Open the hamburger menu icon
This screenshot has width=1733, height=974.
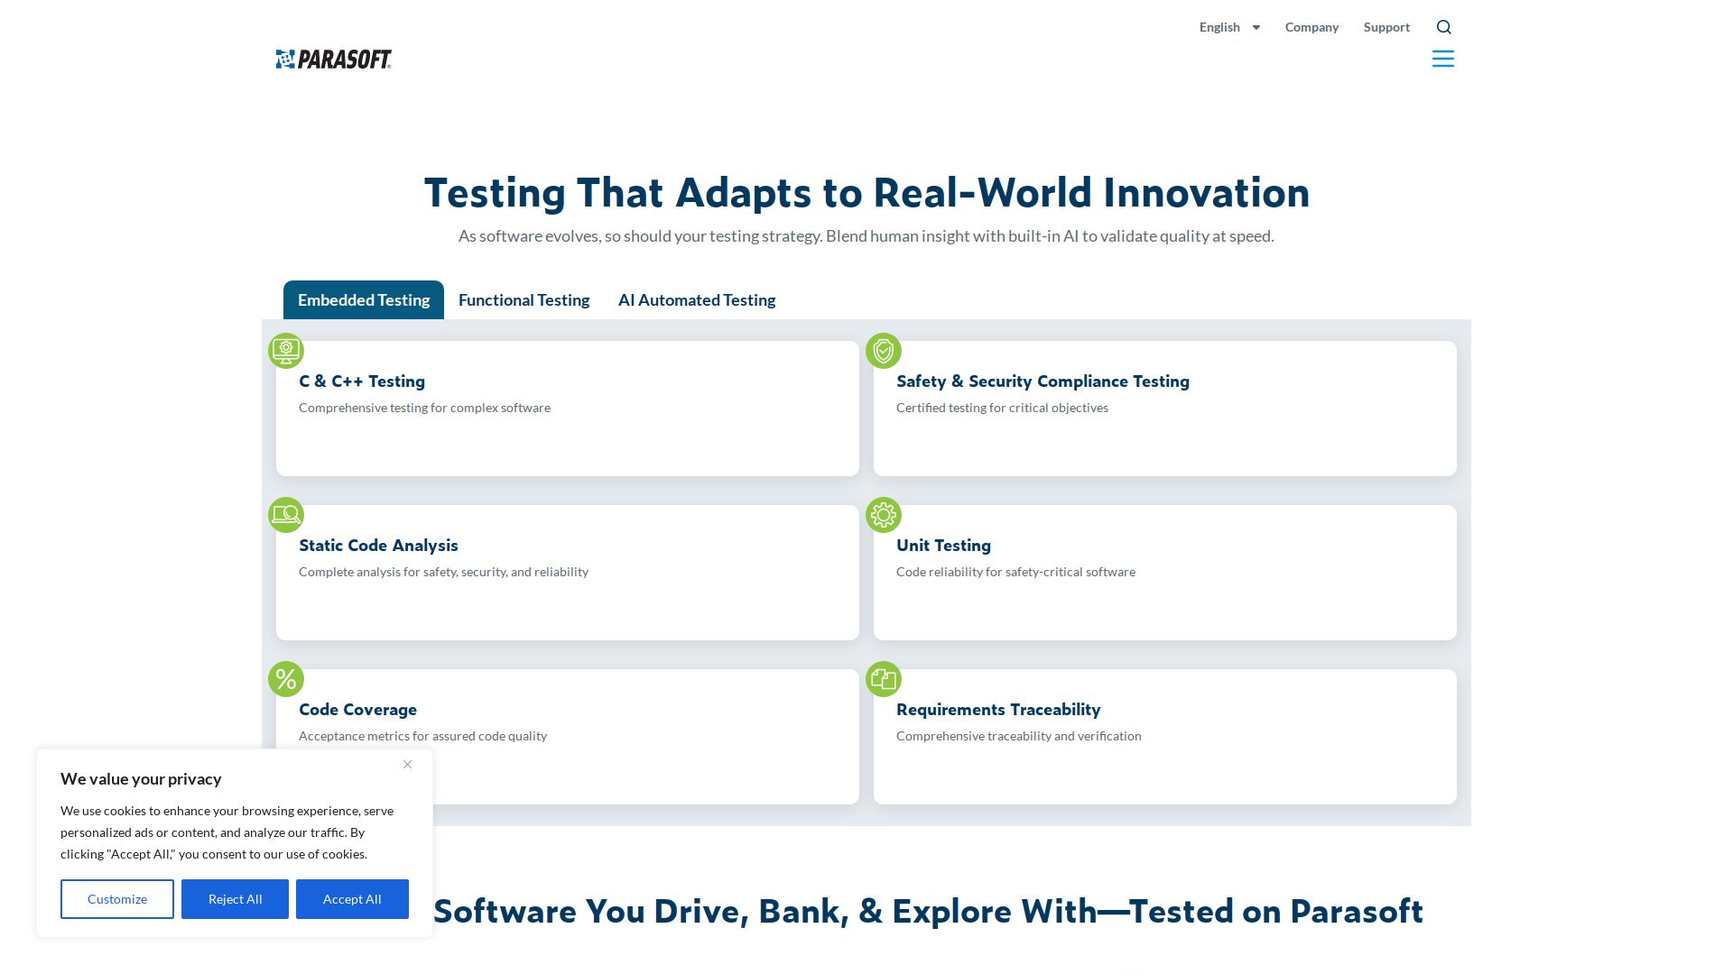(x=1442, y=60)
